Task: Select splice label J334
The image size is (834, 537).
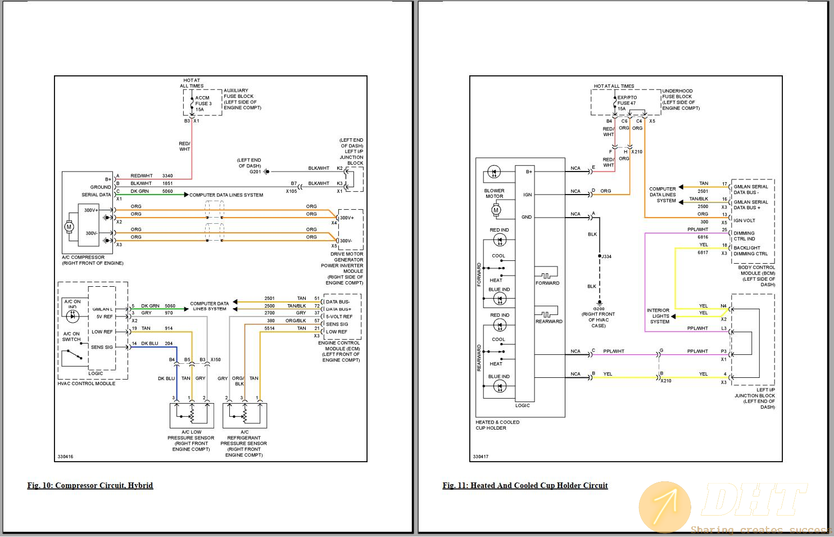Action: pyautogui.click(x=606, y=256)
